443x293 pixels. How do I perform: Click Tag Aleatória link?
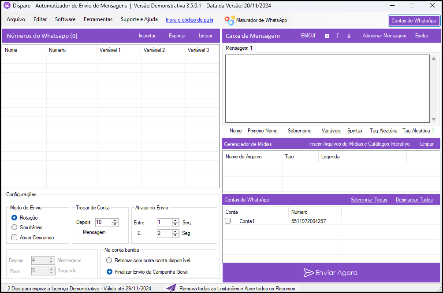pyautogui.click(x=383, y=131)
